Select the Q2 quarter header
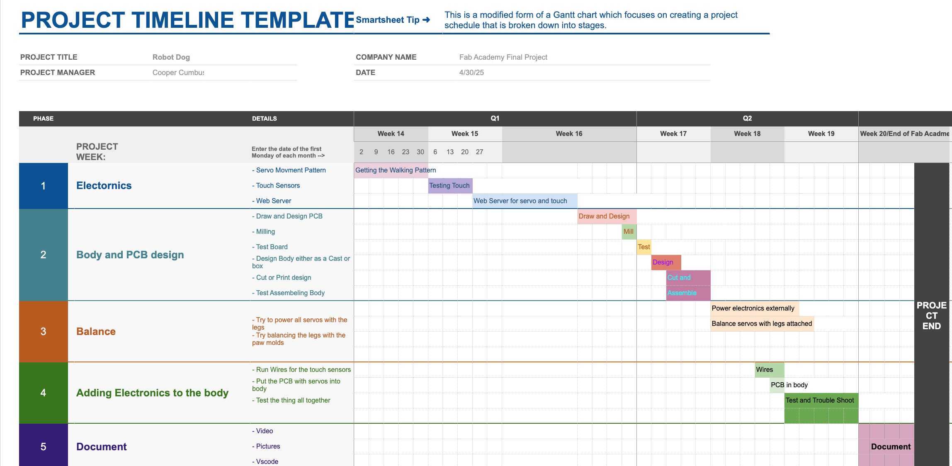This screenshot has width=952, height=466. pos(747,119)
